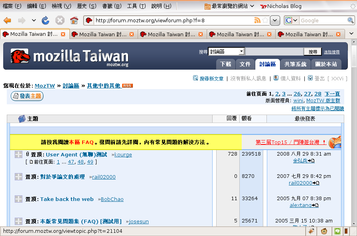Go to the browser Home page icon

pyautogui.click(x=74, y=20)
